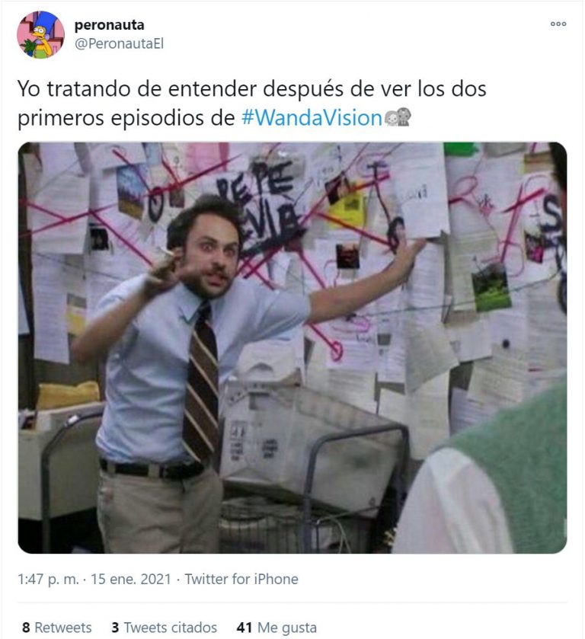This screenshot has width=585, height=639.
Task: Click the retweet count number 8
Action: [x=26, y=627]
